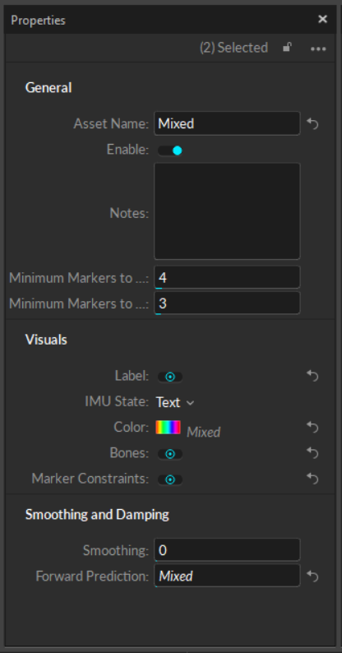The image size is (342, 653).
Task: Toggle the Marker Constraints switch
Action: click(169, 479)
